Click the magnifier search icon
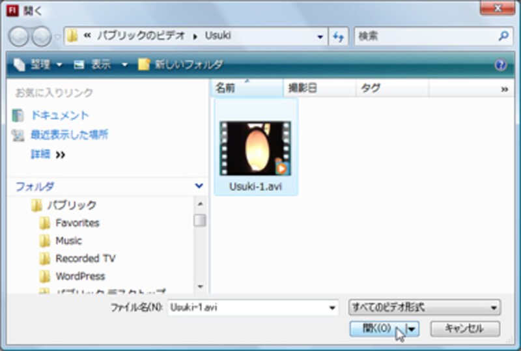Image resolution: width=521 pixels, height=351 pixels. click(504, 36)
